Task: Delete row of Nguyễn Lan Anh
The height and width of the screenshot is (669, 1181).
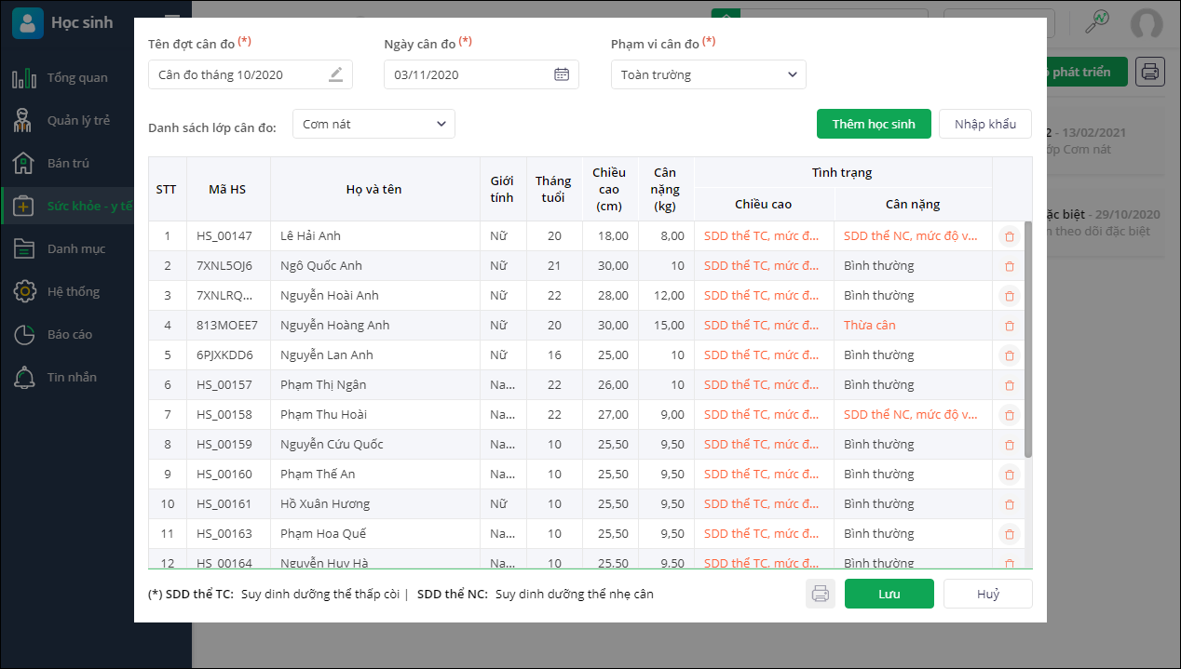Action: click(1009, 355)
